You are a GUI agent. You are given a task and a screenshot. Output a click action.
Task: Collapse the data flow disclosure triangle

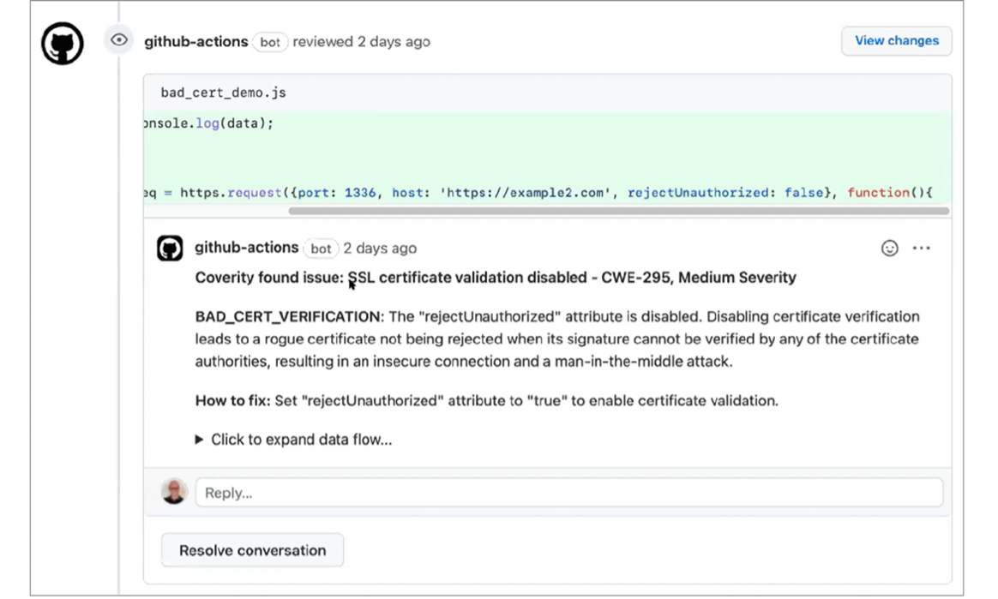[197, 439]
